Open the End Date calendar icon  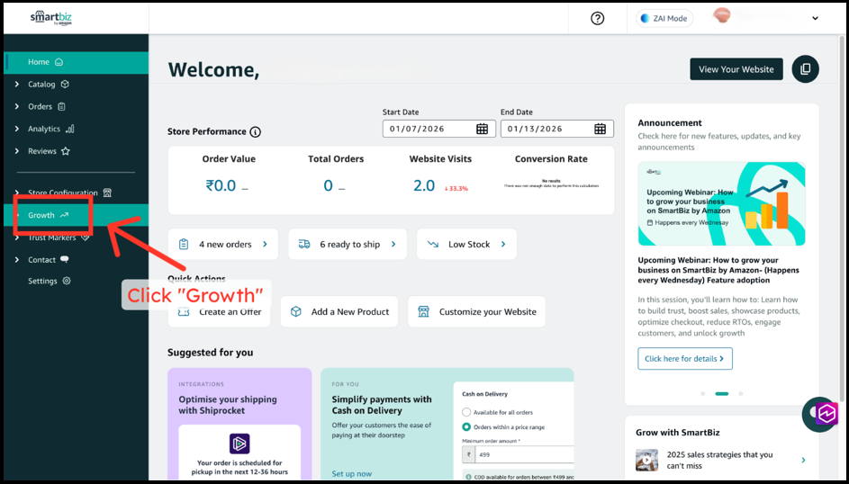pyautogui.click(x=600, y=129)
